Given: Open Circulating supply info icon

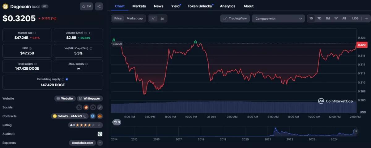Looking at the screenshot, I should click(x=63, y=79).
